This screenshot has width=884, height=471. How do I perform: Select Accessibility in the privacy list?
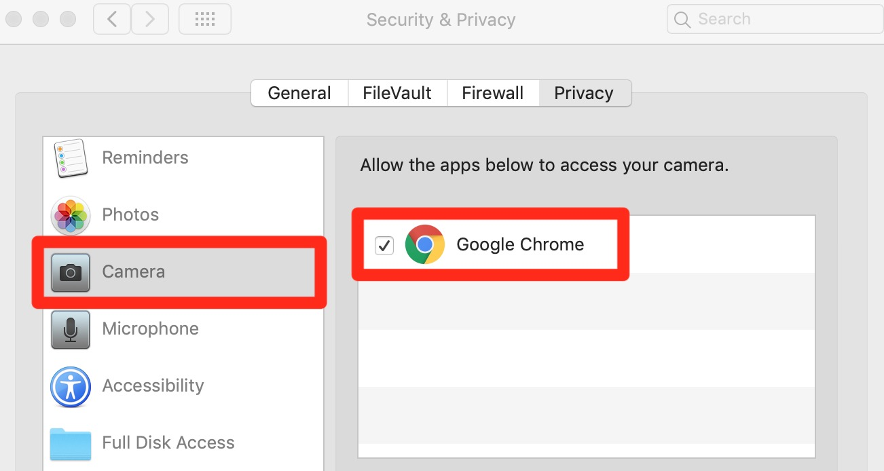[x=153, y=386]
